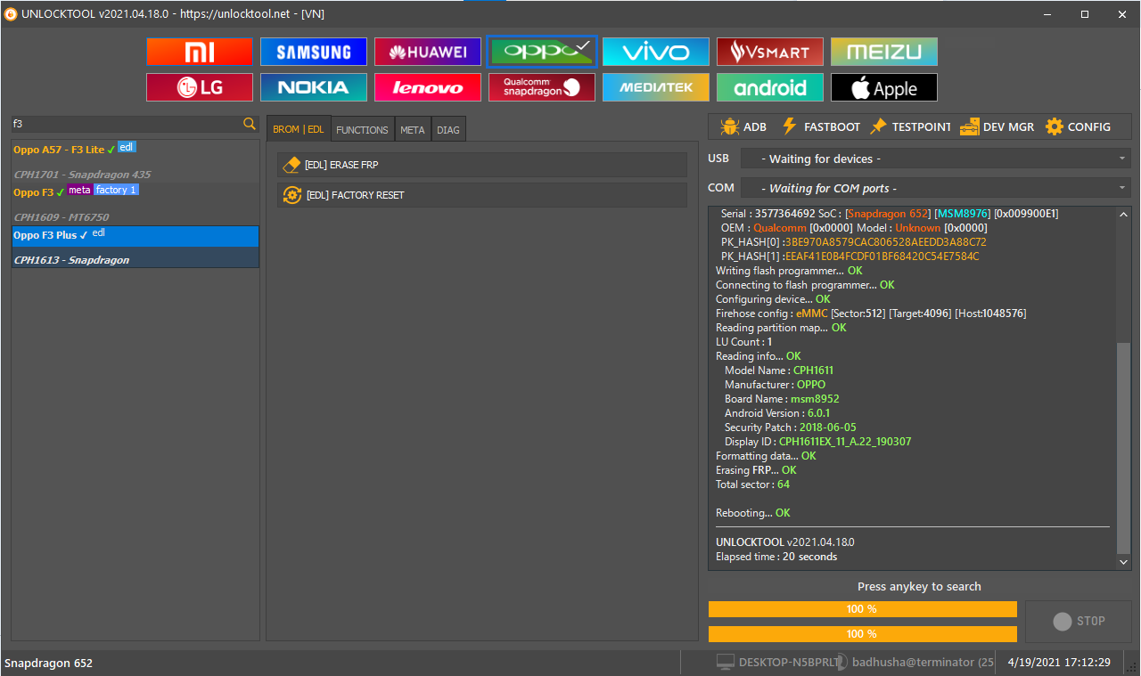Click the model search field containing f3
This screenshot has height=676, width=1141.
pos(126,124)
